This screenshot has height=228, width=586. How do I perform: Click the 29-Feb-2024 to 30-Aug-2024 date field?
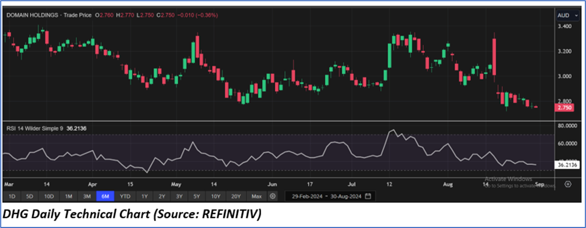tap(324, 196)
